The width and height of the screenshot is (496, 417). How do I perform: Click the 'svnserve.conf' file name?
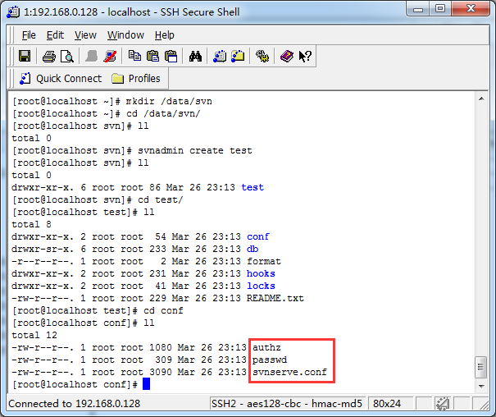tap(289, 372)
